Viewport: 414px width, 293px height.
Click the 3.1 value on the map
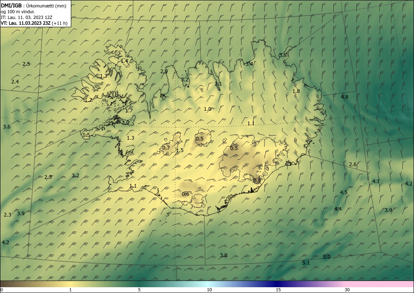218,84
